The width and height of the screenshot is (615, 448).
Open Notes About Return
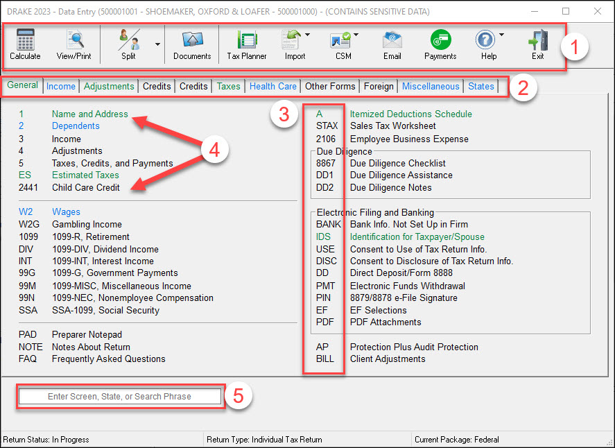[91, 347]
